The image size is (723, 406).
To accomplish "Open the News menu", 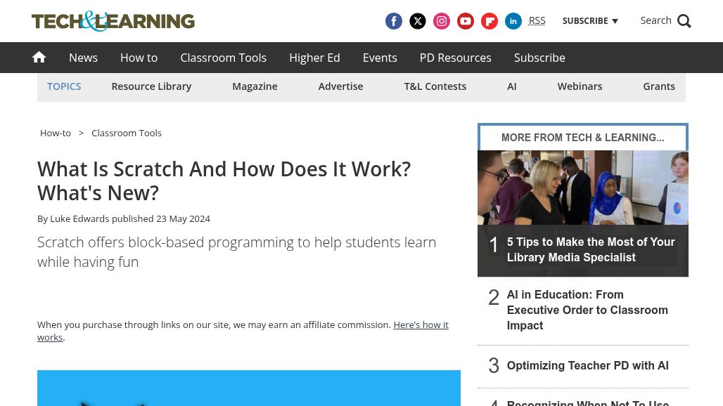I will point(84,58).
